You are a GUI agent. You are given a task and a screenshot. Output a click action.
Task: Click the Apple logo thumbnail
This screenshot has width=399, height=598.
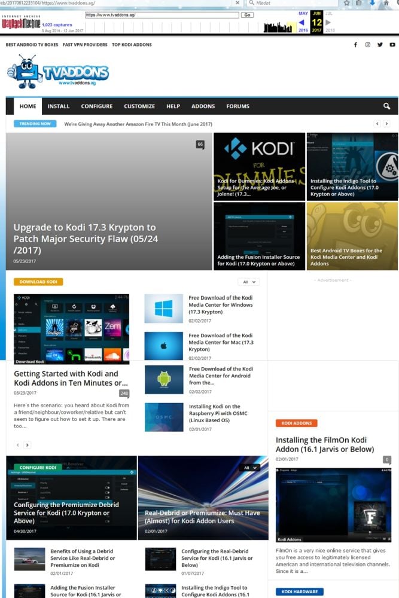[164, 346]
